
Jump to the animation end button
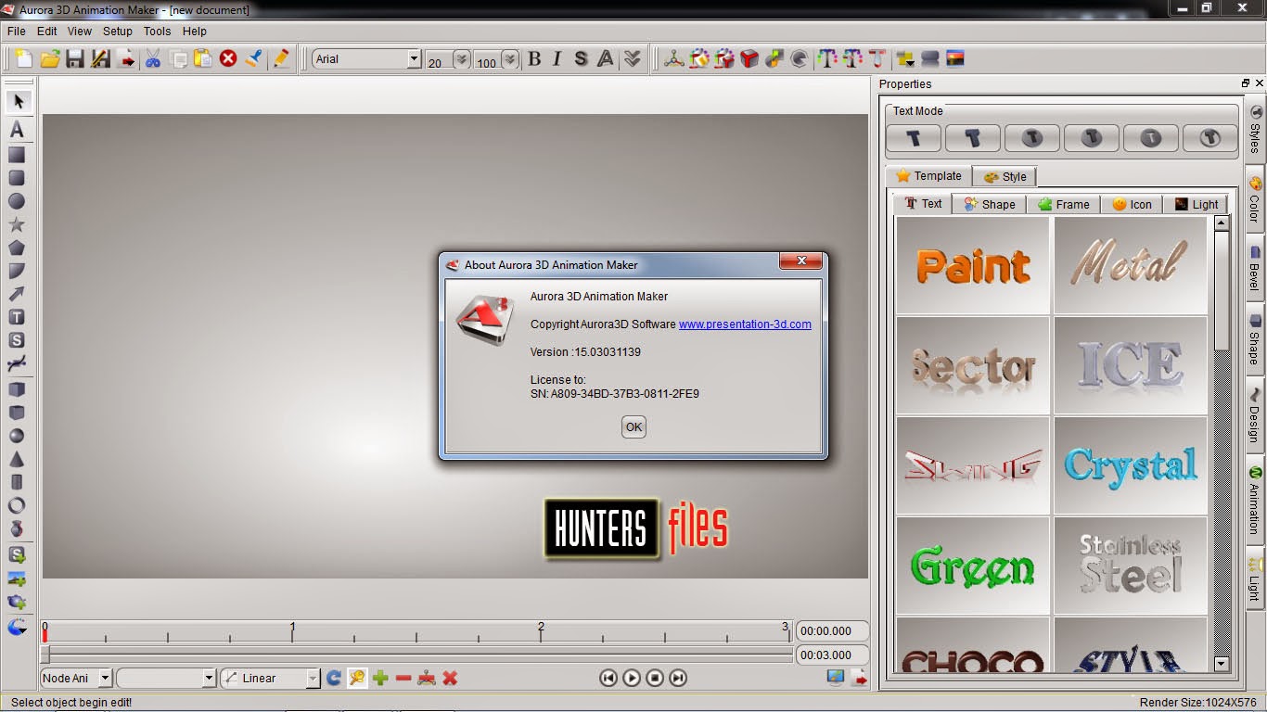click(x=678, y=678)
